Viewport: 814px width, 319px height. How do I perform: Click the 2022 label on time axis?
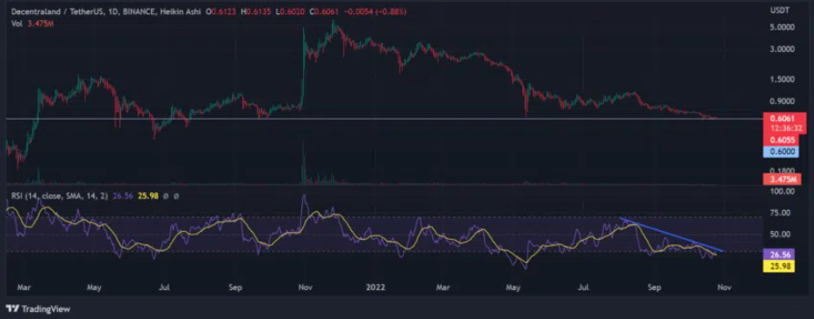(x=375, y=286)
